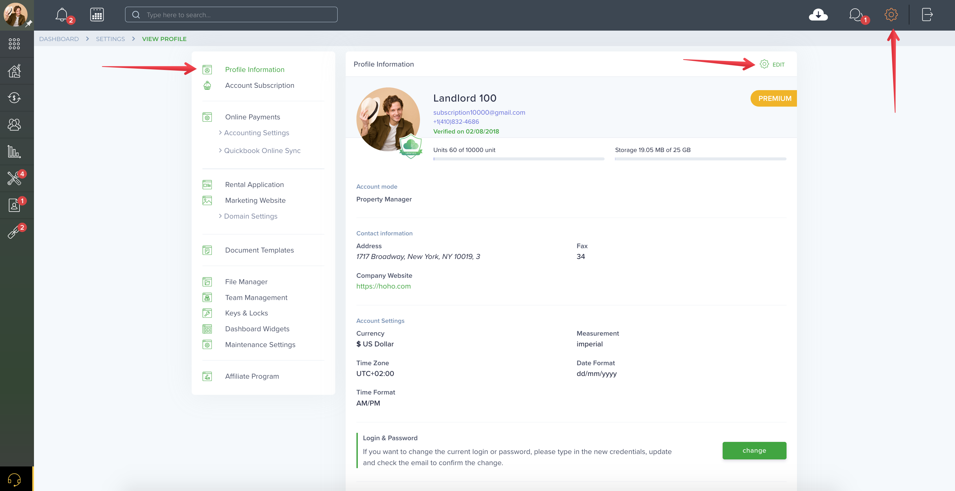The width and height of the screenshot is (955, 491).
Task: Open the notifications bell icon
Action: click(62, 15)
